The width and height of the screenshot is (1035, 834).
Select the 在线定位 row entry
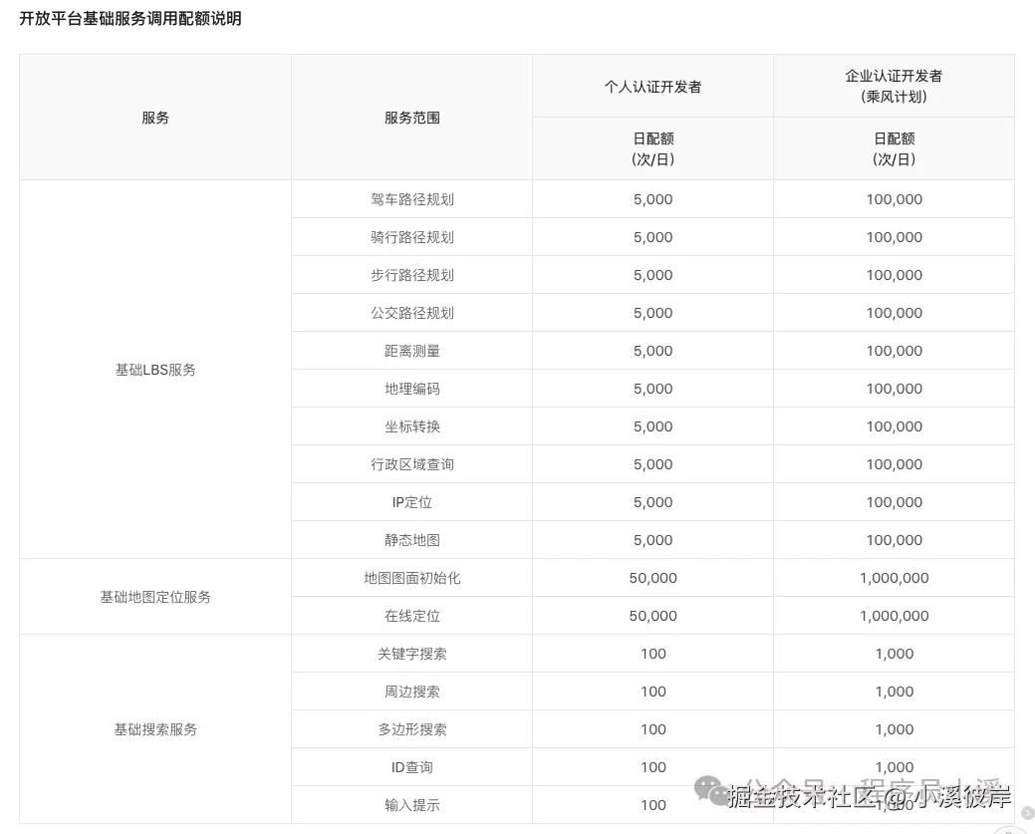[410, 615]
